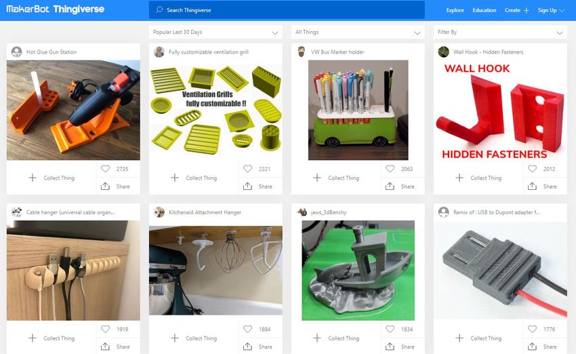The image size is (576, 354).
Task: Open the VW Bus marker holder photo
Action: pyautogui.click(x=358, y=110)
